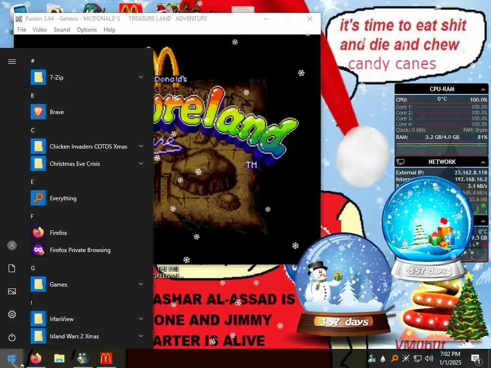Open Pictures from Start sidebar

12,291
